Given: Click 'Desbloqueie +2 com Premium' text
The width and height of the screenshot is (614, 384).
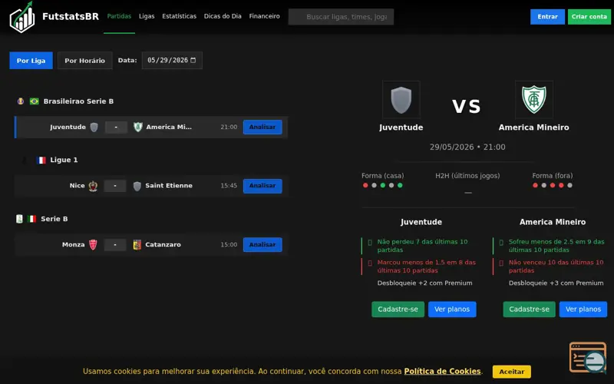Looking at the screenshot, I should [x=425, y=283].
